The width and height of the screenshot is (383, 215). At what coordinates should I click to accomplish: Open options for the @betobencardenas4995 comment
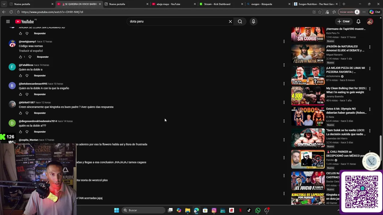[284, 84]
